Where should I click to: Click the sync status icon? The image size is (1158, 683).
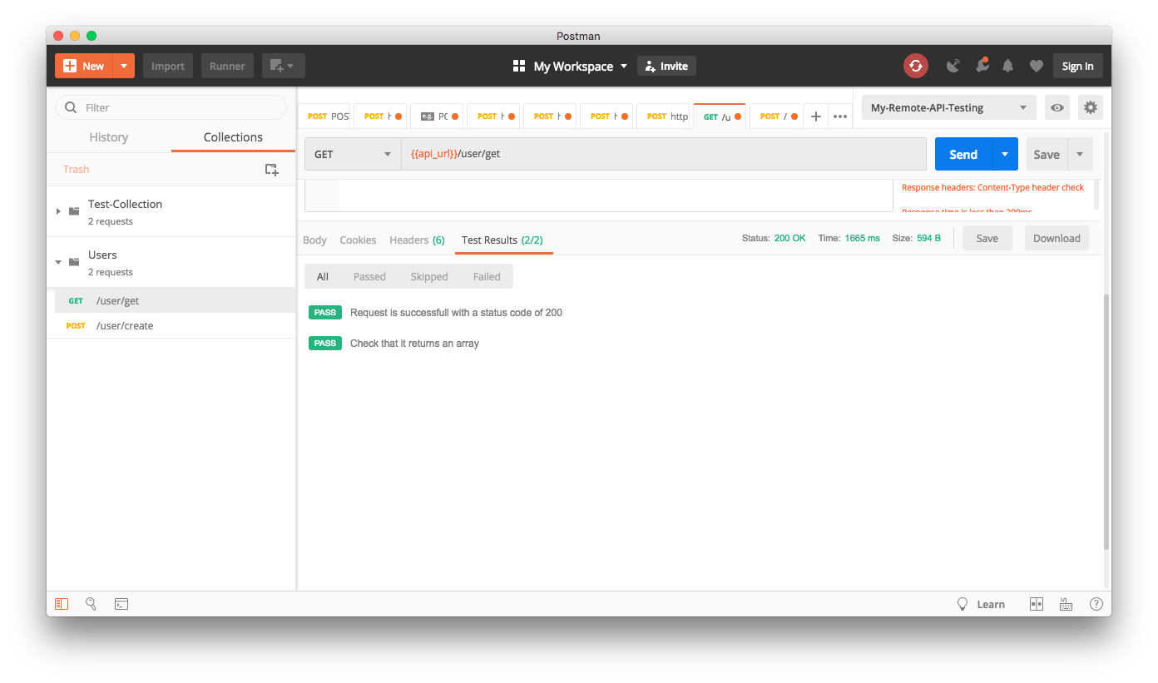pos(915,66)
